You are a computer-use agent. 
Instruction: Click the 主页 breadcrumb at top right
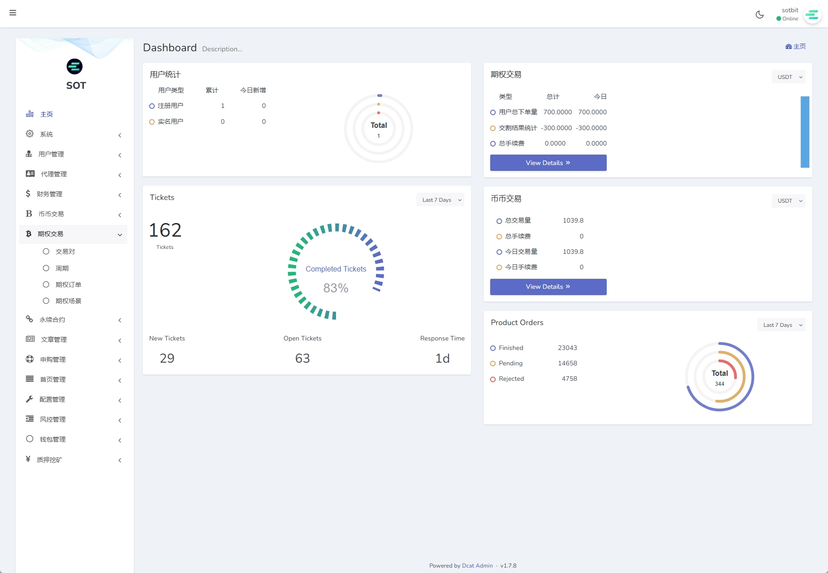(796, 46)
